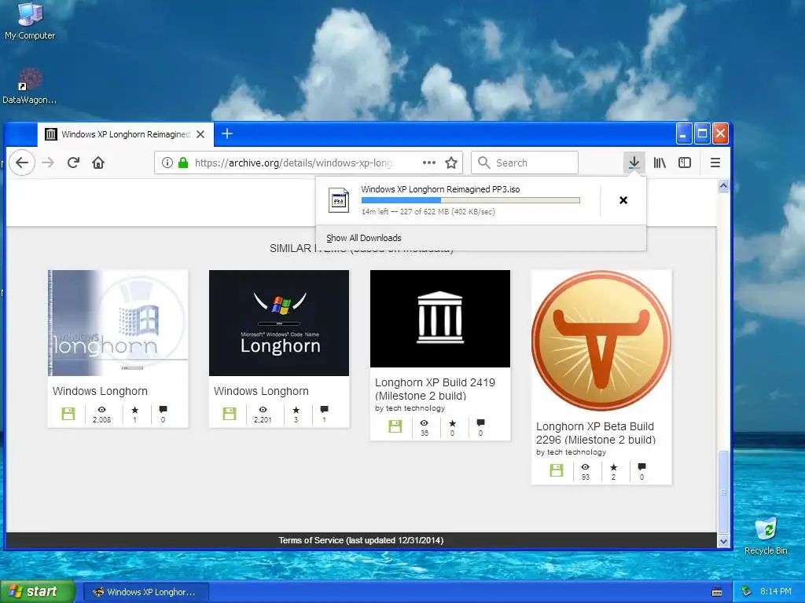Open page actions three-dot menu
The image size is (805, 603).
coord(428,163)
